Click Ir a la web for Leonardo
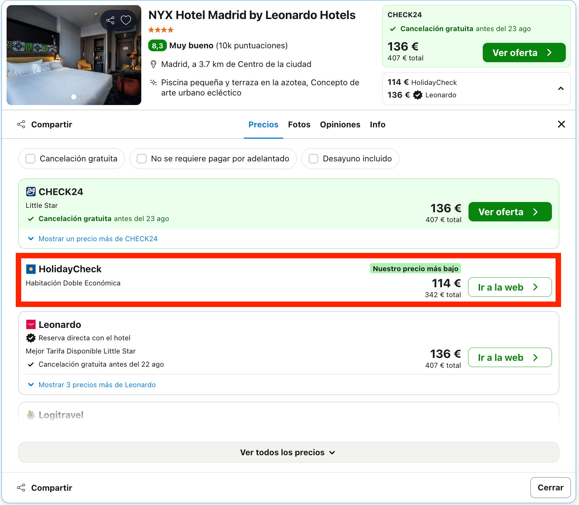The image size is (579, 505). coord(510,358)
